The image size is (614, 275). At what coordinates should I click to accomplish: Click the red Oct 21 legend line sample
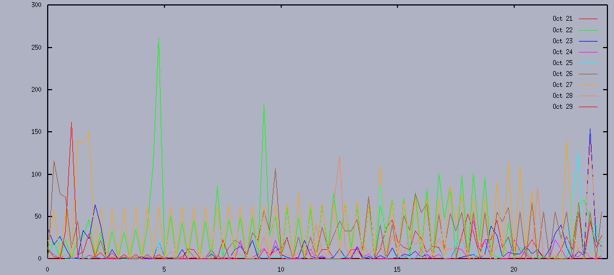click(x=588, y=19)
